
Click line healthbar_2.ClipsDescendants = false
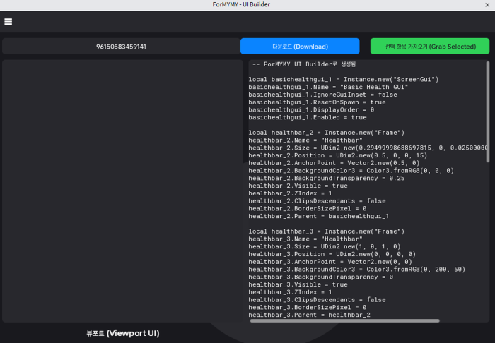click(x=317, y=200)
